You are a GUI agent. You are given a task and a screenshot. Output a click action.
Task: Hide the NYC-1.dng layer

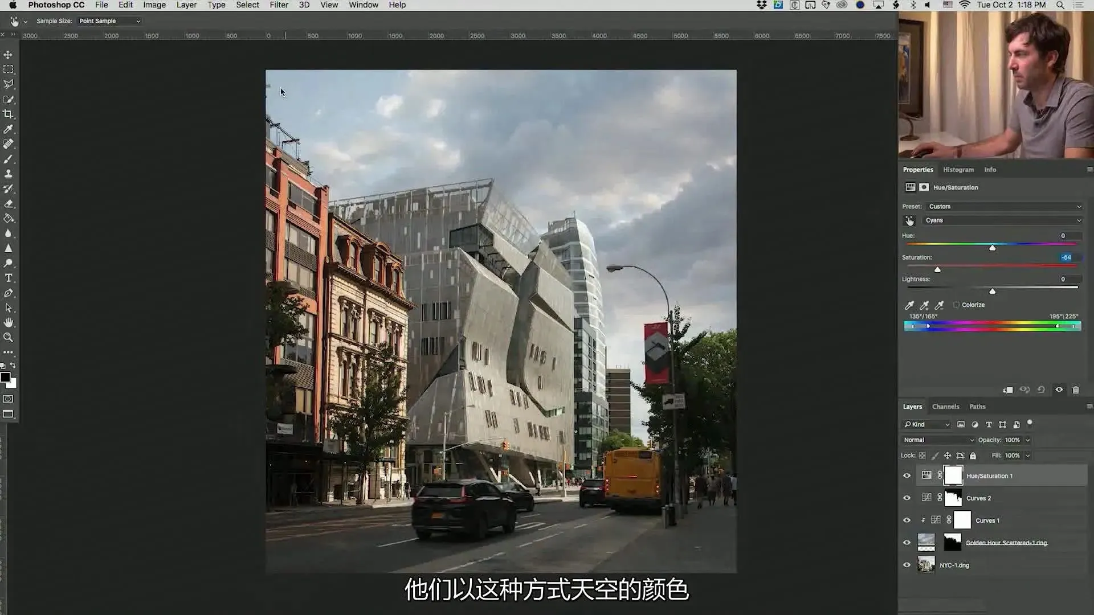coord(907,565)
